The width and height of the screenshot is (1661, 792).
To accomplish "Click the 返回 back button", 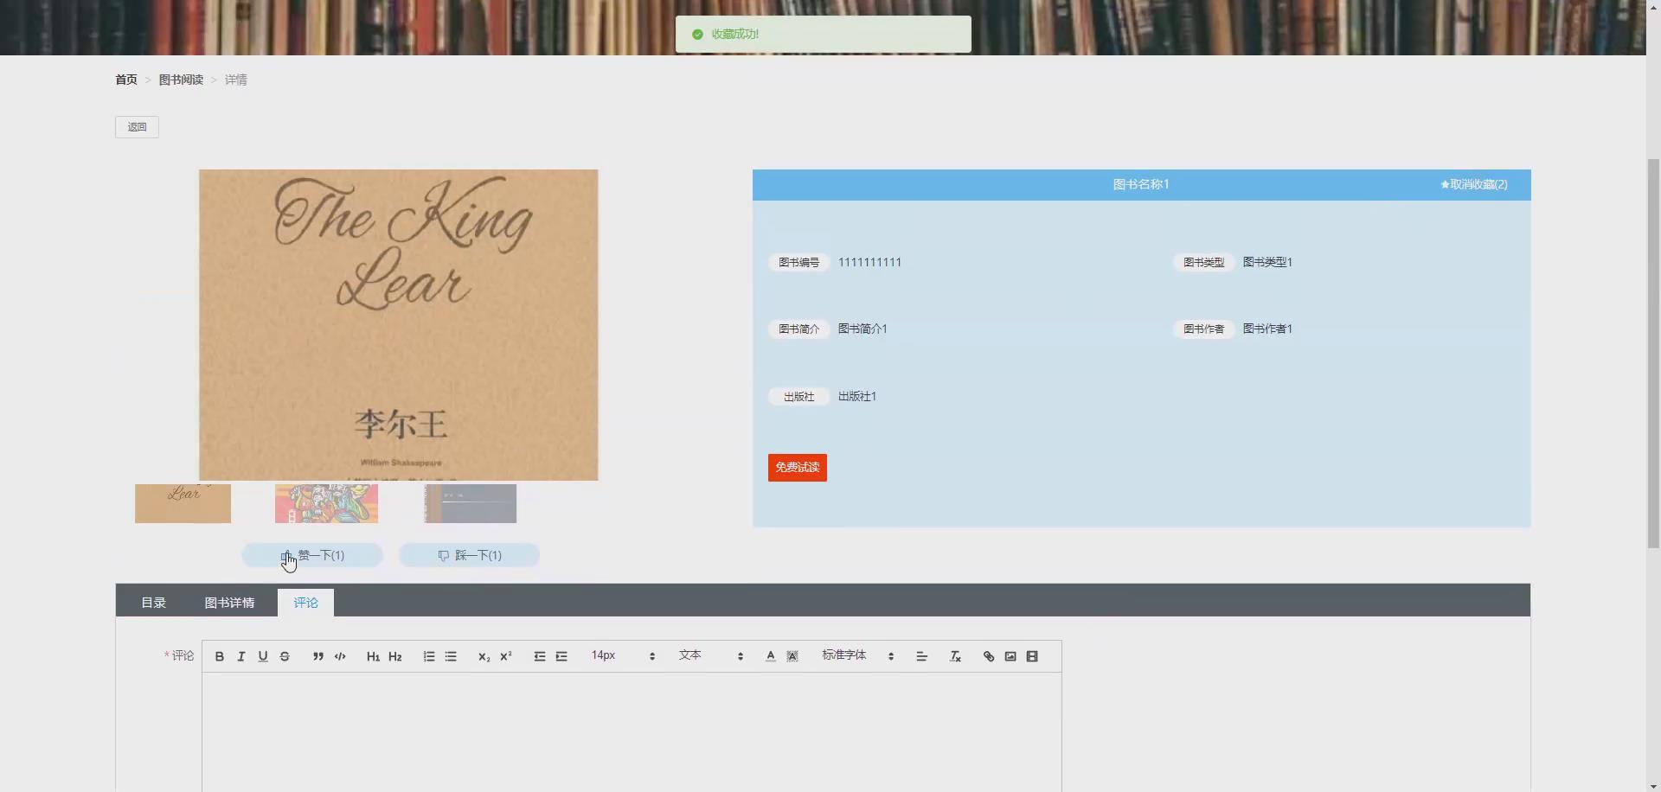I will point(137,127).
